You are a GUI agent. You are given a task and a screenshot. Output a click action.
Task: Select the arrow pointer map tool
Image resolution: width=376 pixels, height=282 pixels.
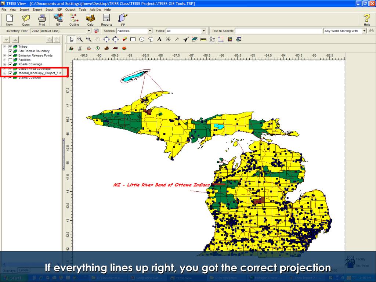[x=72, y=40]
